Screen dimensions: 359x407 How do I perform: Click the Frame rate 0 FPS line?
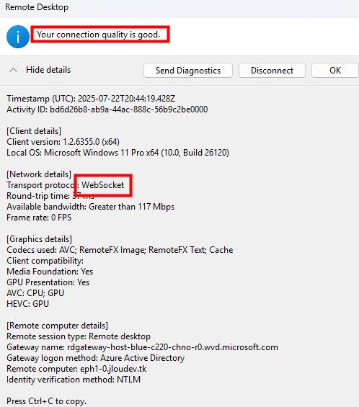click(x=39, y=218)
